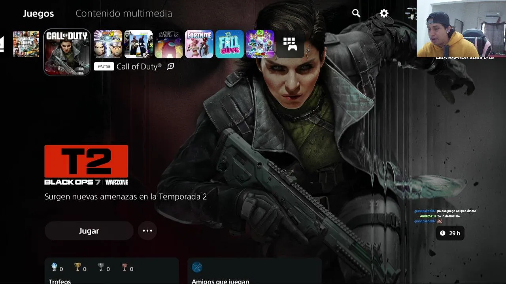Switch to the Contenido multimedia tab
This screenshot has width=506, height=284.
coord(124,13)
